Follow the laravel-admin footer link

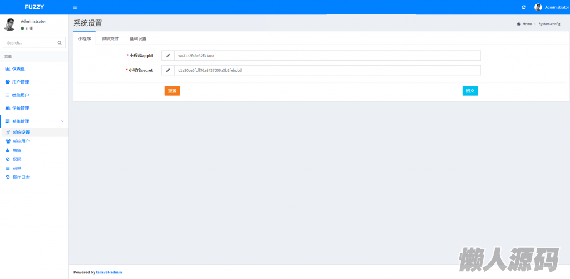coord(109,272)
